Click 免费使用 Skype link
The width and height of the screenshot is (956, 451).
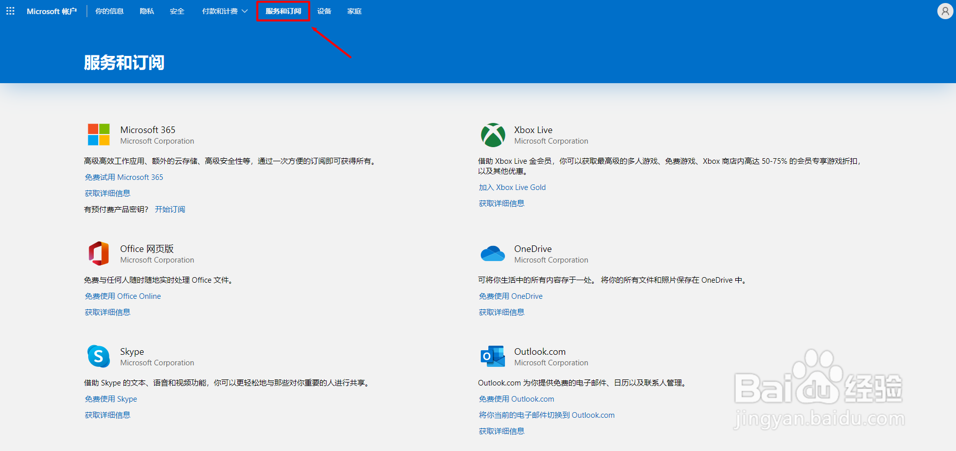(x=111, y=399)
